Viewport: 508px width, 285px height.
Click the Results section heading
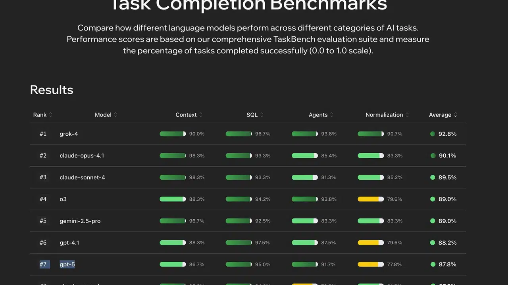(52, 90)
